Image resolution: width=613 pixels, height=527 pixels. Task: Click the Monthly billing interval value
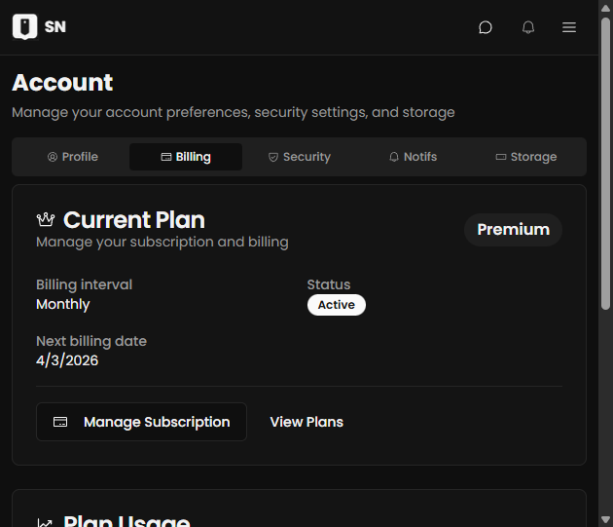click(62, 305)
